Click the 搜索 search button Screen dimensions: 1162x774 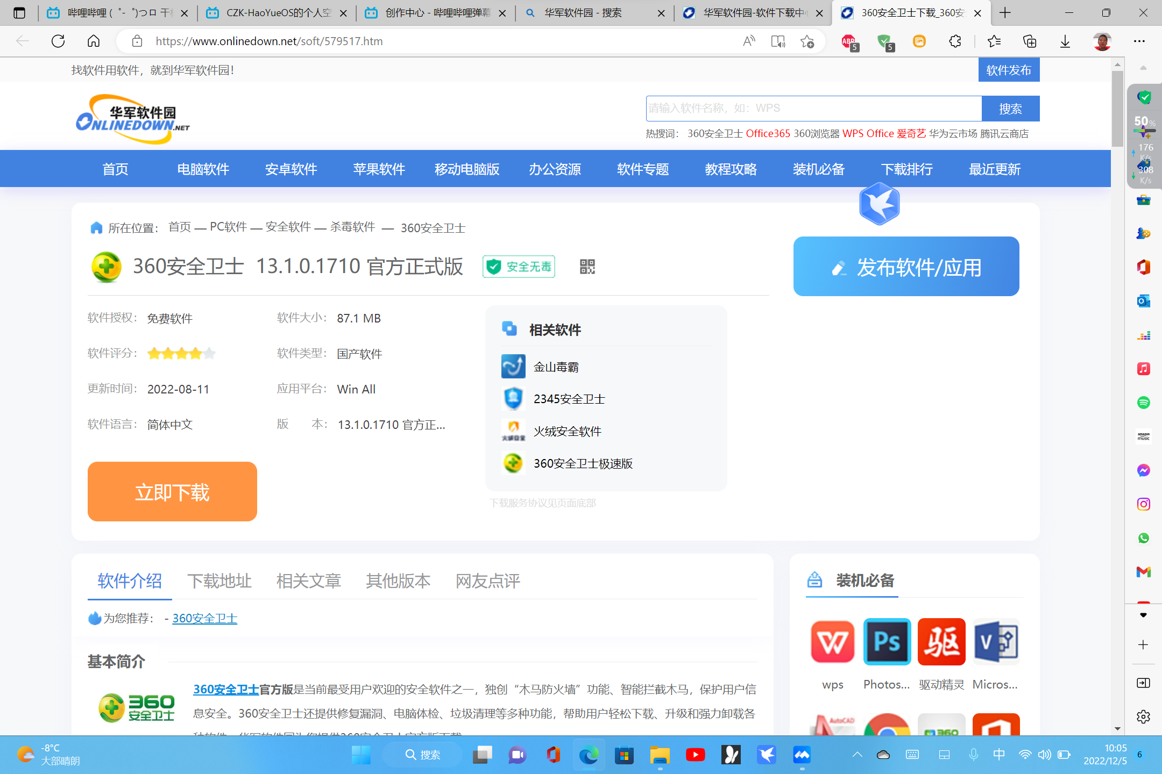(1010, 109)
